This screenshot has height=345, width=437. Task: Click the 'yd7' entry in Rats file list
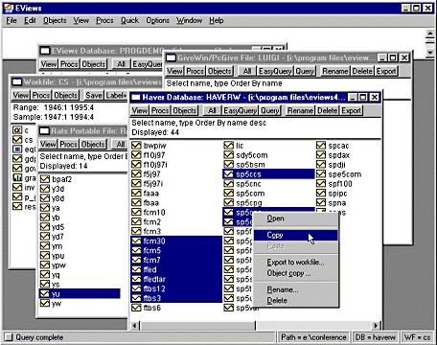(57, 237)
